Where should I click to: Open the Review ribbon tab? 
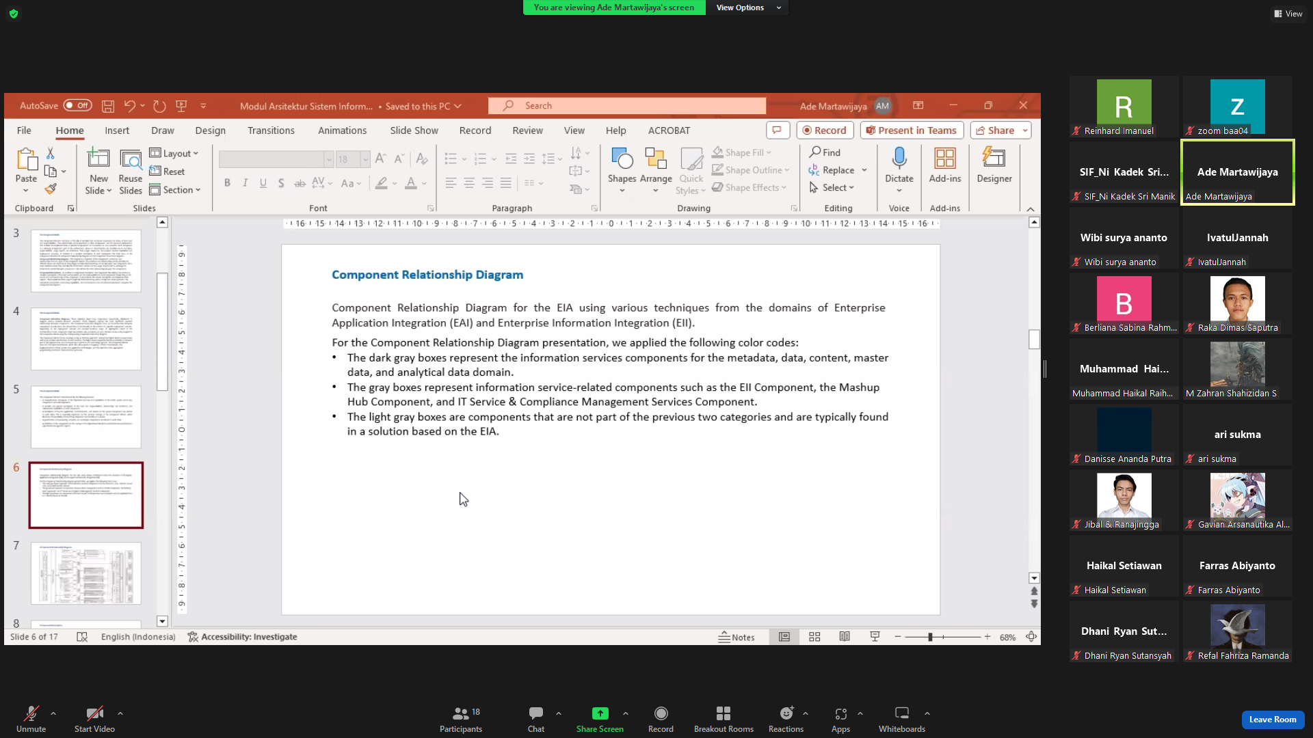[527, 130]
